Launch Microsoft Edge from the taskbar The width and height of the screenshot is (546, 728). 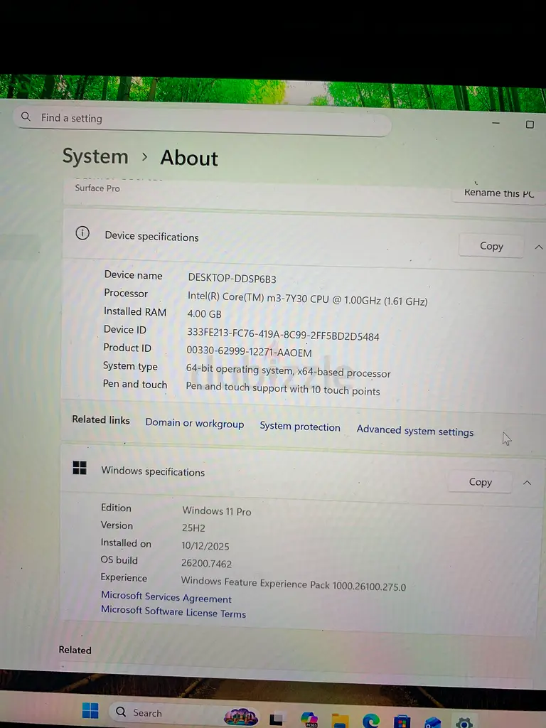click(x=371, y=721)
